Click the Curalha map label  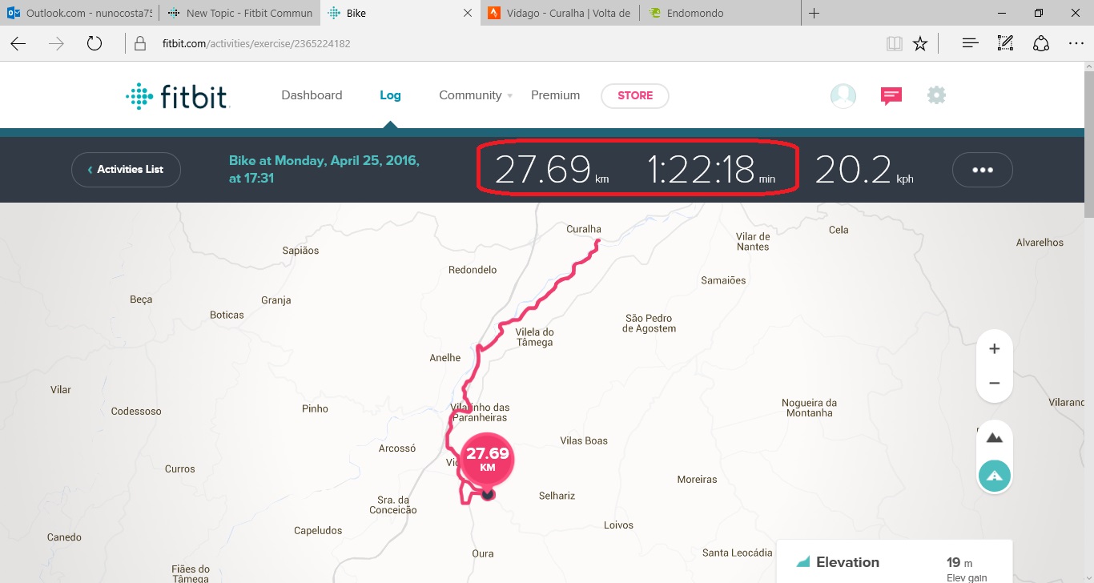pos(583,229)
